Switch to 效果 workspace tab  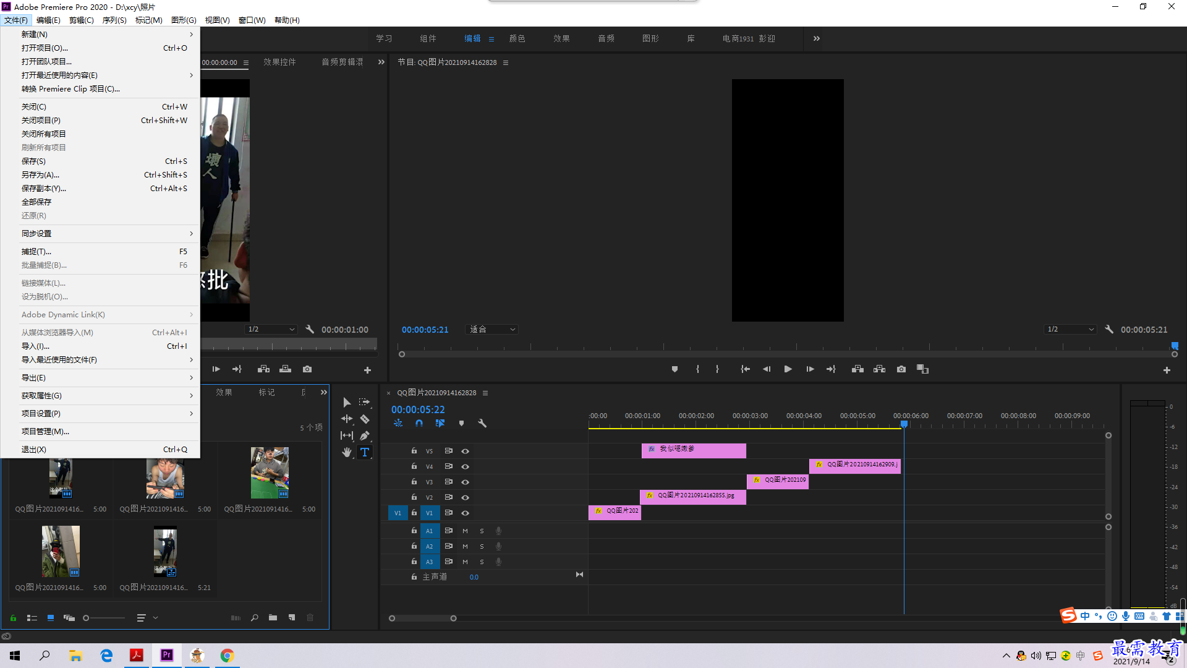[561, 38]
